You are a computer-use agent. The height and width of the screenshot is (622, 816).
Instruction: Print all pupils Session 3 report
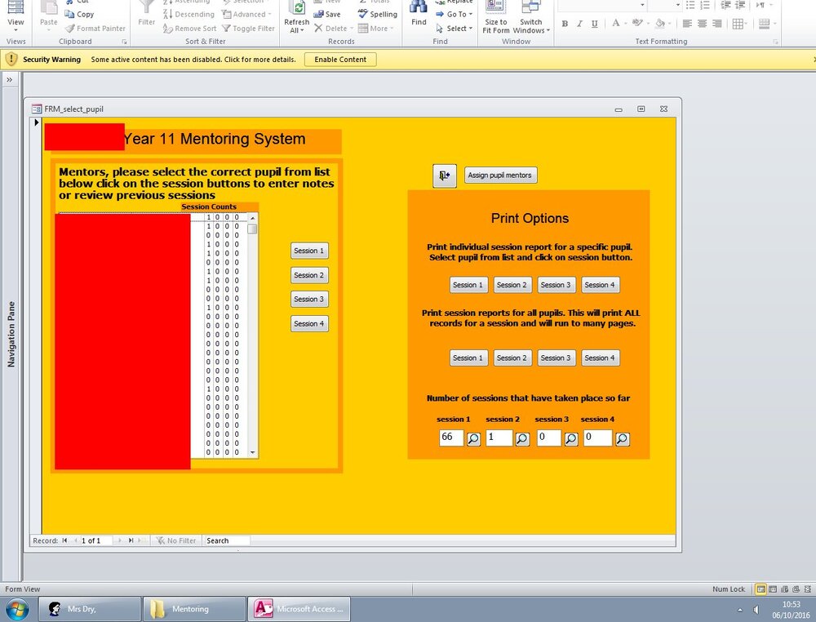[556, 358]
